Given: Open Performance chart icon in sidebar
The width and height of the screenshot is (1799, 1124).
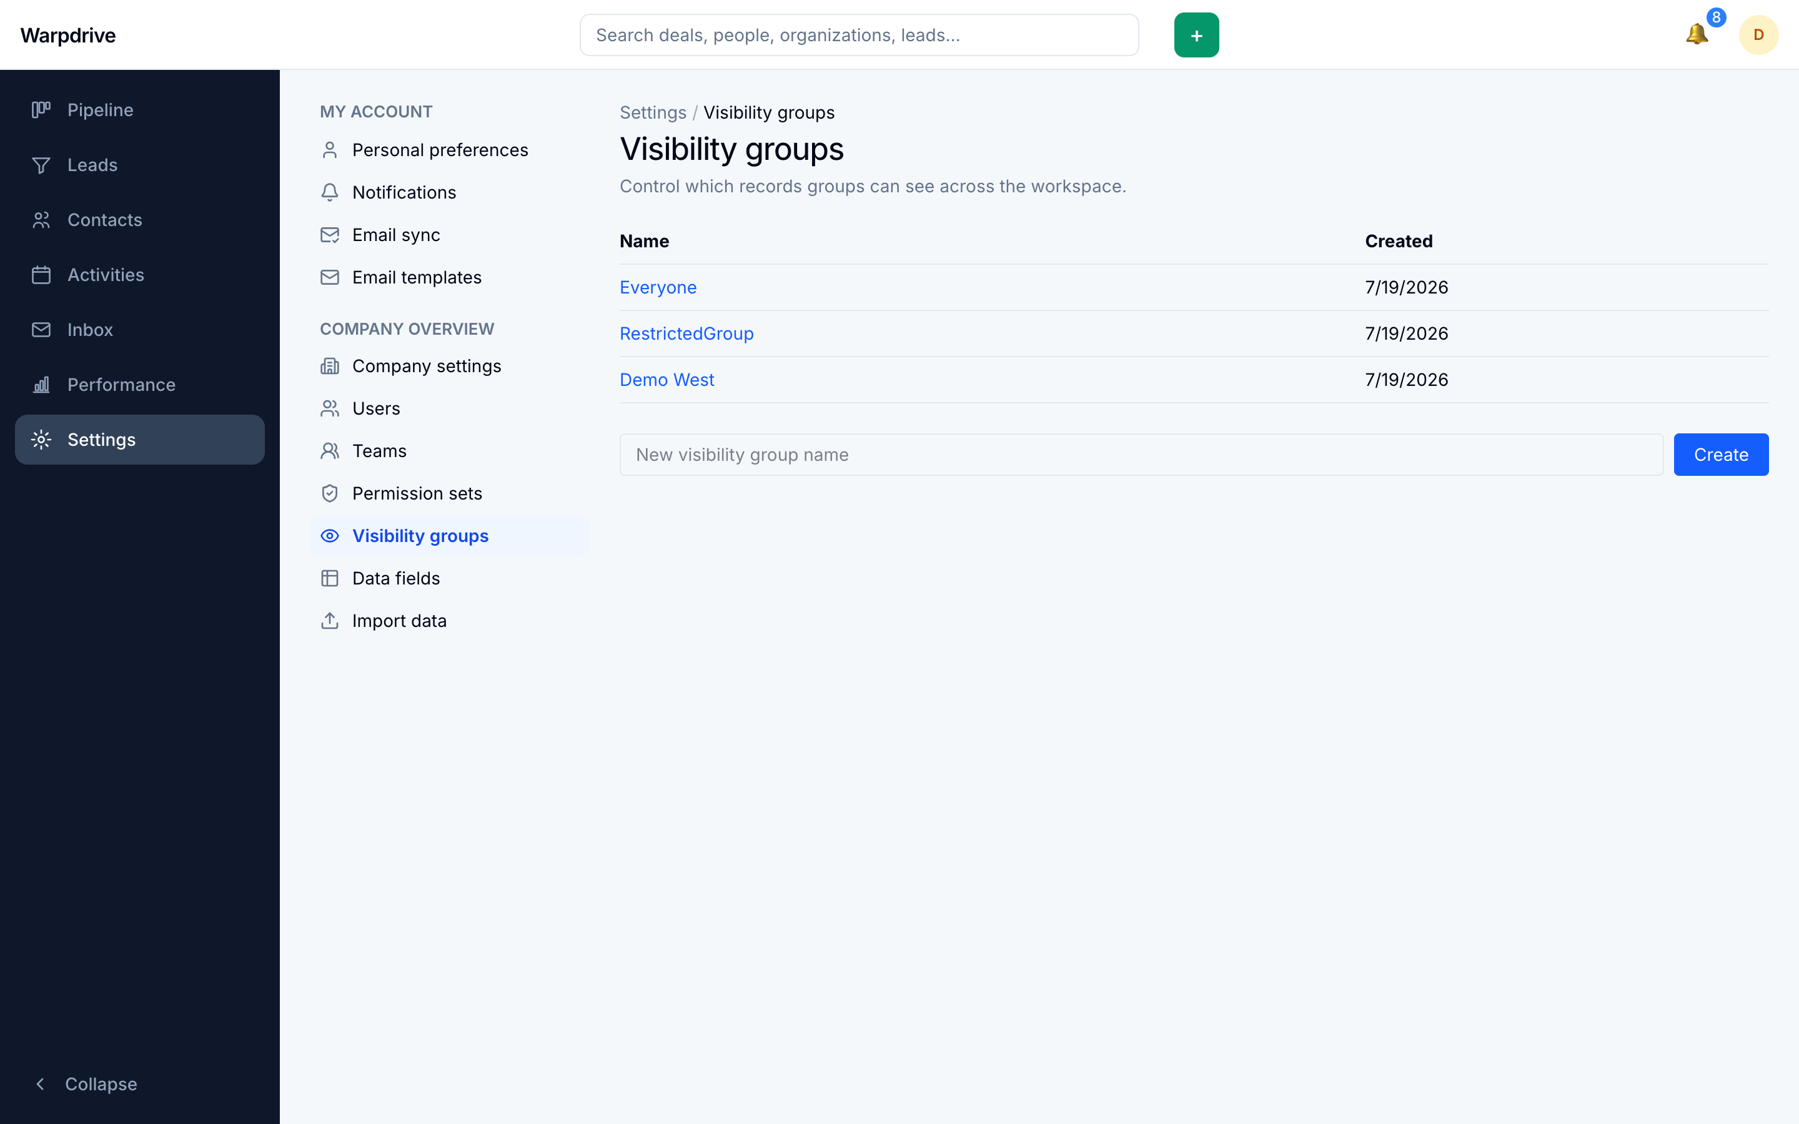Looking at the screenshot, I should (x=42, y=384).
